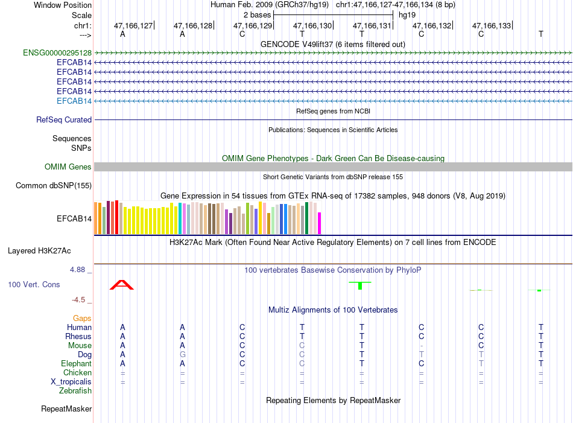Screen dimensions: 573x423
Task: Open the H3K27Ac Mark ENCODE title
Action: click(333, 243)
